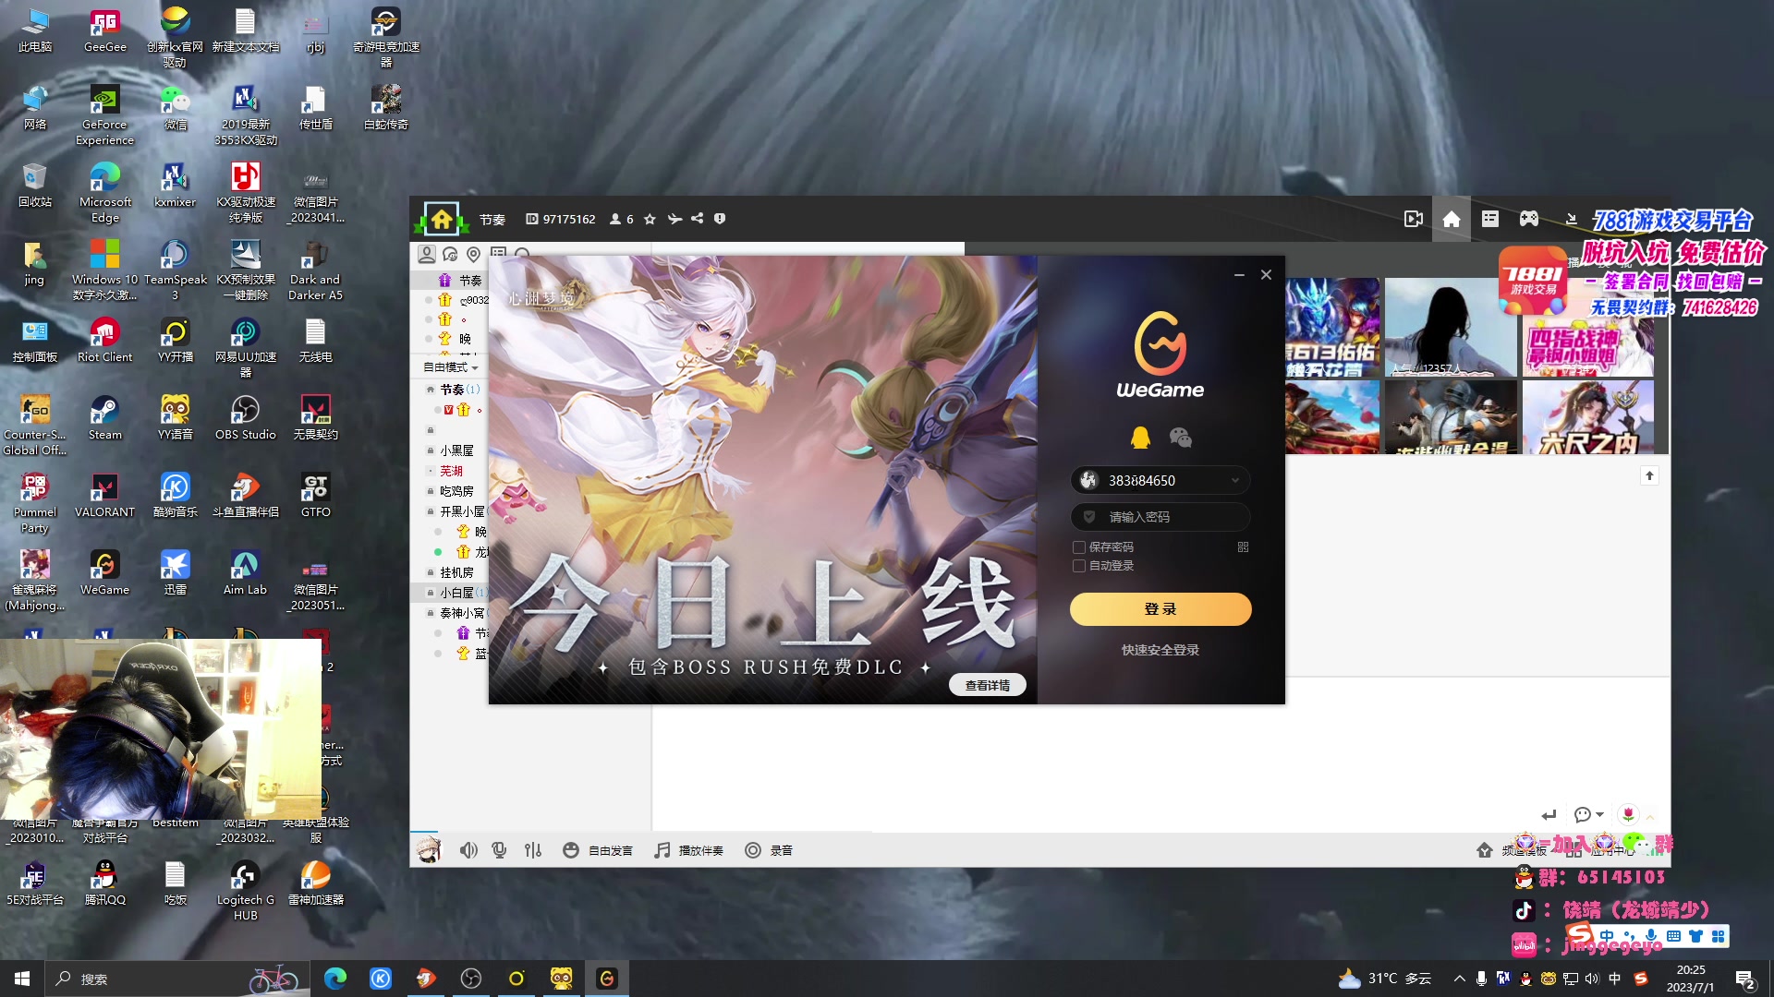Toggle the microphone in YY bottom bar
Image resolution: width=1774 pixels, height=997 pixels.
click(x=499, y=850)
